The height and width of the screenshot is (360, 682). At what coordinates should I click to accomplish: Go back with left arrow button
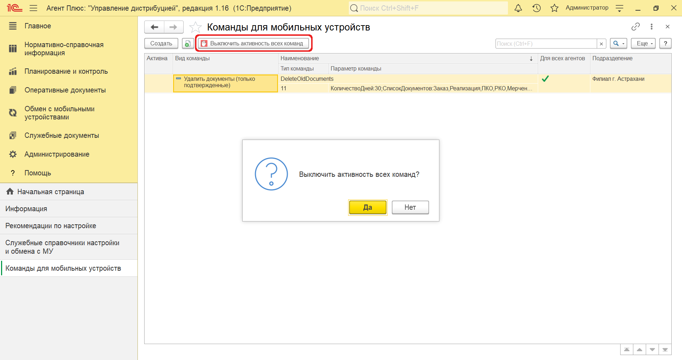tap(155, 27)
